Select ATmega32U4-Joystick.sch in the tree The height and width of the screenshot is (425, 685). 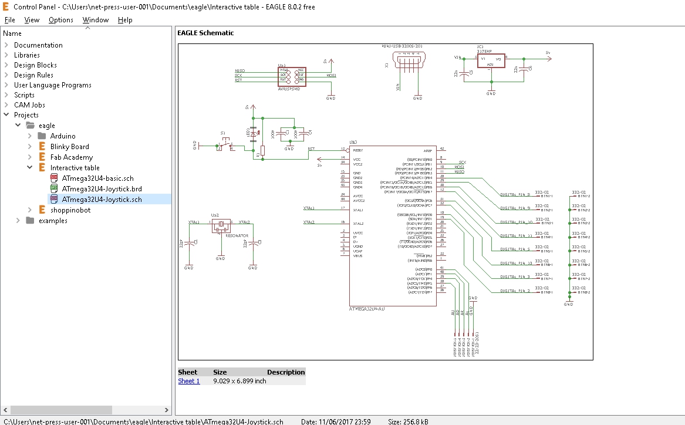pos(102,199)
